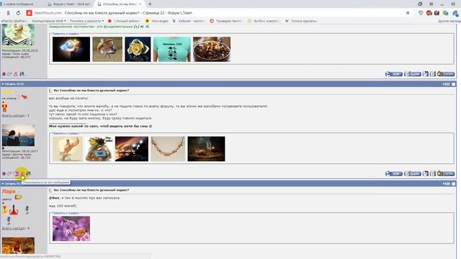Open a new browser tab with plus

(150, 4)
